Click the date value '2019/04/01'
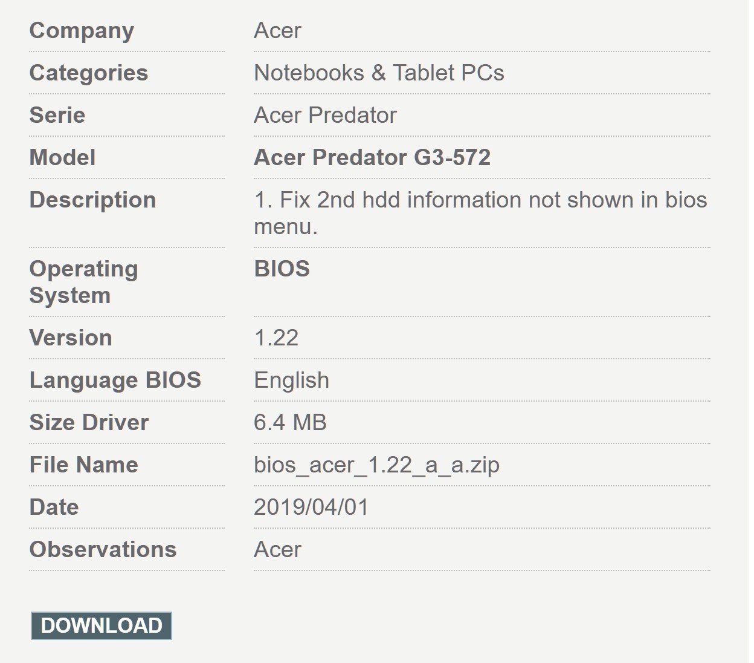The width and height of the screenshot is (754, 663). click(x=311, y=507)
